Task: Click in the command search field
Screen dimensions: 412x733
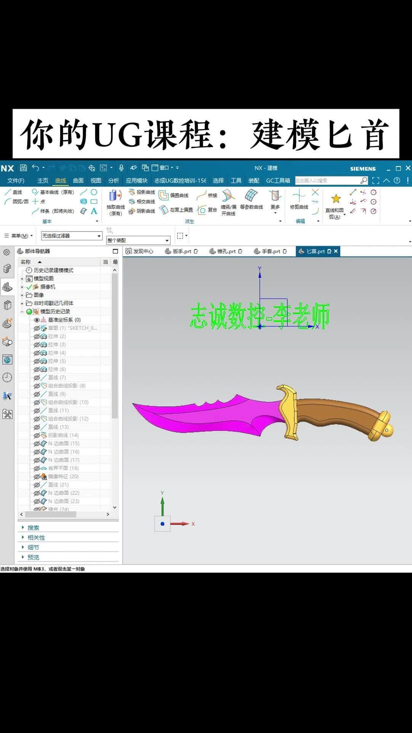Action: click(x=327, y=180)
